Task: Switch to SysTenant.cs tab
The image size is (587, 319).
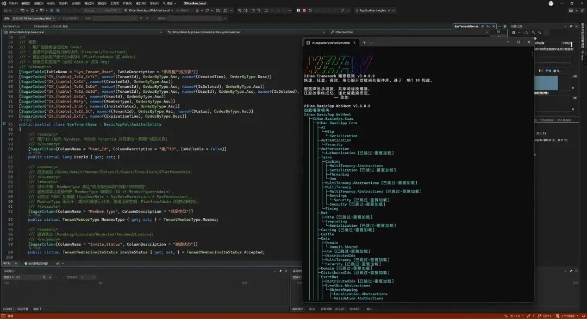Action: point(11,26)
